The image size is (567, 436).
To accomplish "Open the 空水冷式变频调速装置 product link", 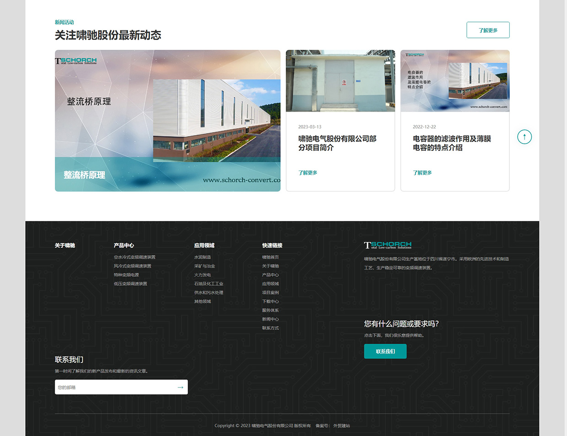I will (x=134, y=257).
